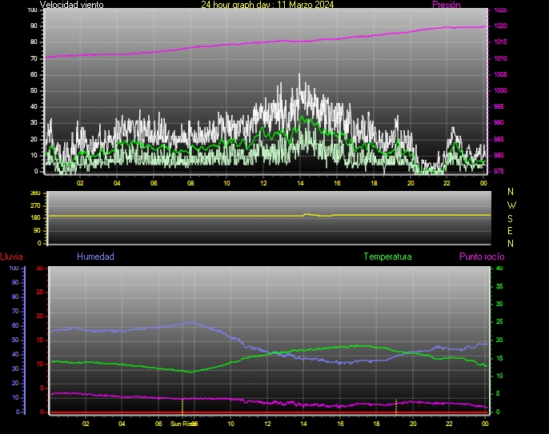
Task: Click the "E" compass direction letter
Action: 510,231
